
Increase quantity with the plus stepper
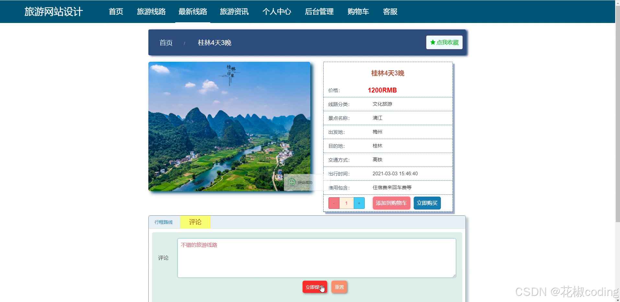pos(359,203)
